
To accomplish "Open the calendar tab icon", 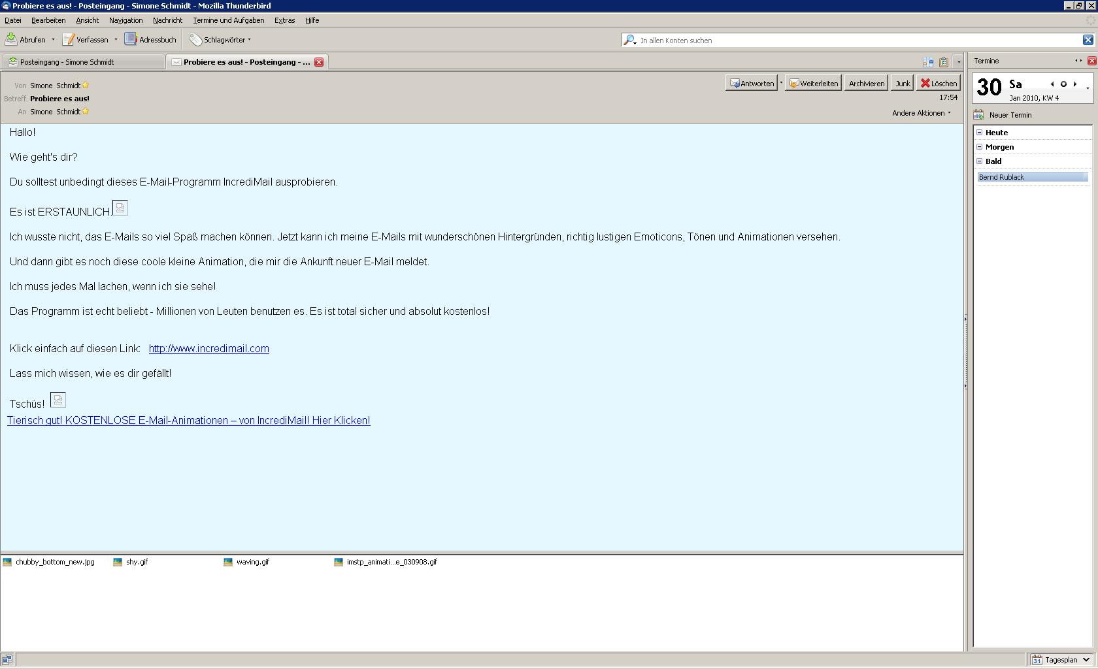I will (x=927, y=62).
